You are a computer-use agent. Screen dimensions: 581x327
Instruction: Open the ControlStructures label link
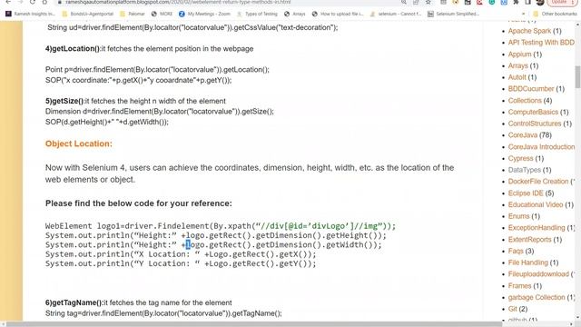click(535, 124)
